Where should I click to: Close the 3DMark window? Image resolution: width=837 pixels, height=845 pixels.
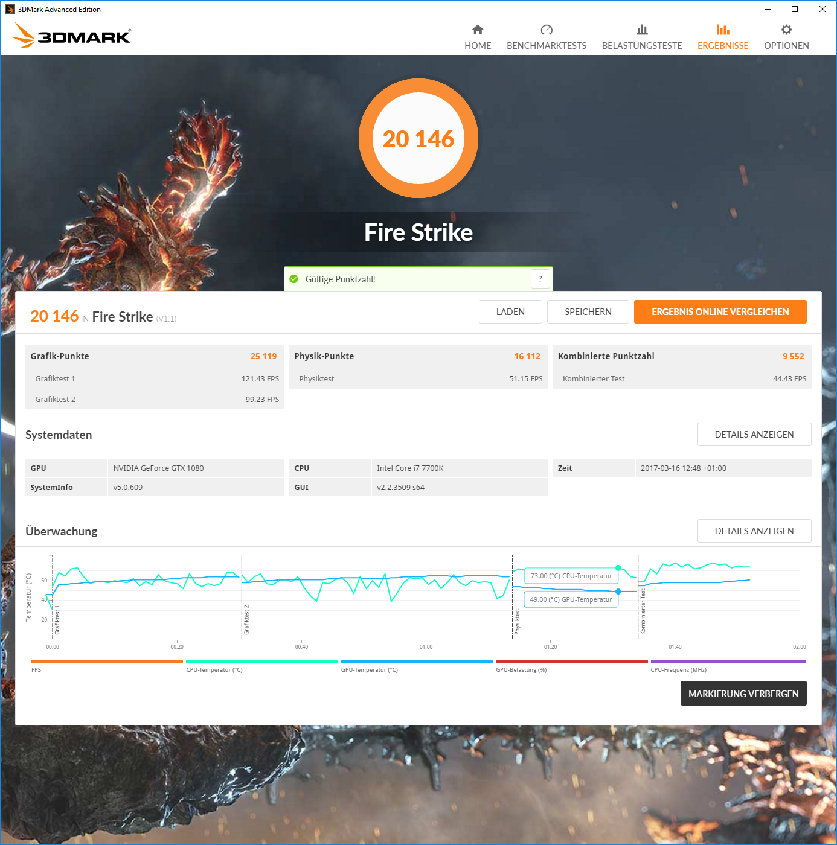(x=823, y=9)
